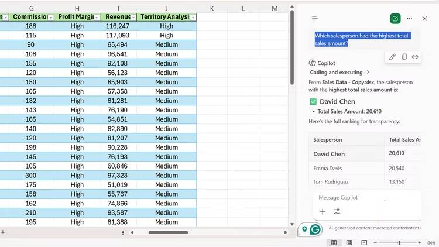This screenshot has height=247, width=439.
Task: Adjust the zoom slider handle
Action: click(x=399, y=242)
